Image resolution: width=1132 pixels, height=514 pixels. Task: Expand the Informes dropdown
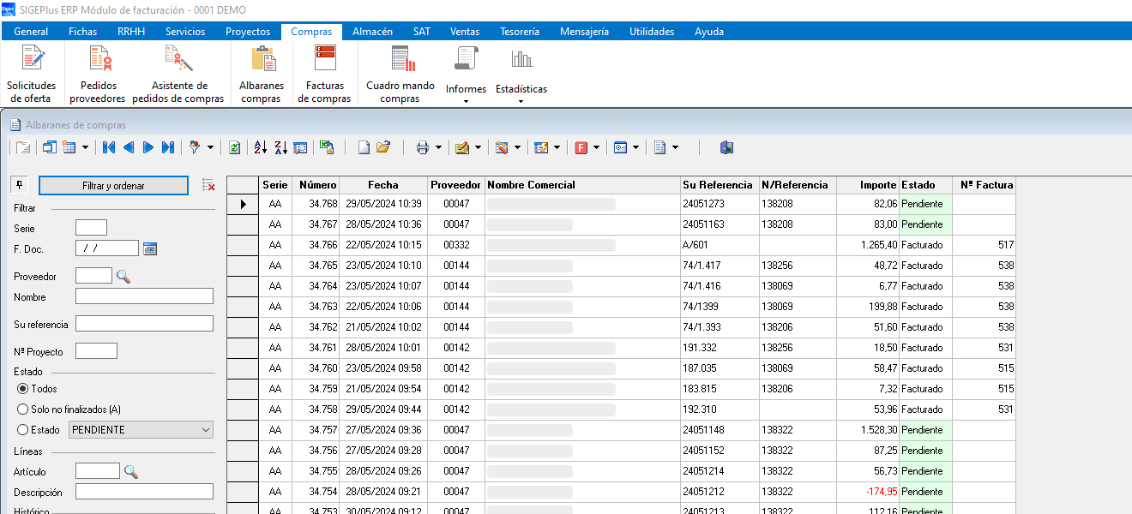click(x=466, y=100)
